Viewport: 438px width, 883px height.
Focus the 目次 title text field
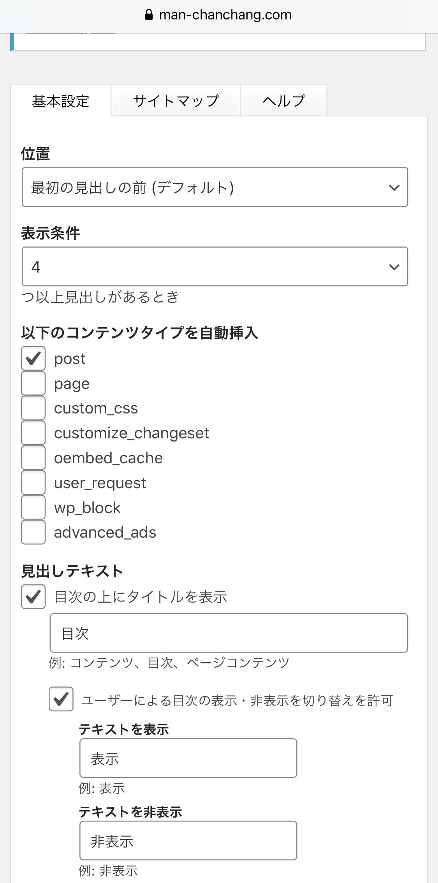pos(229,633)
